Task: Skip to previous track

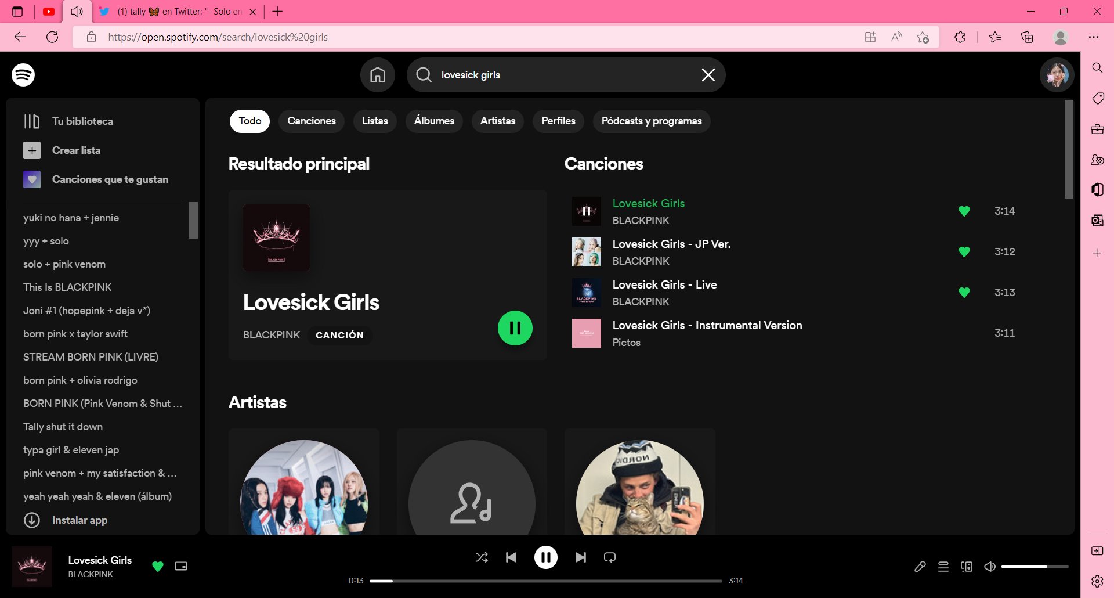Action: click(x=511, y=557)
